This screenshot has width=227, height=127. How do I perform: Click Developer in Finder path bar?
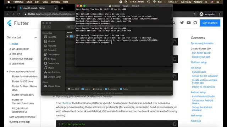111,89
